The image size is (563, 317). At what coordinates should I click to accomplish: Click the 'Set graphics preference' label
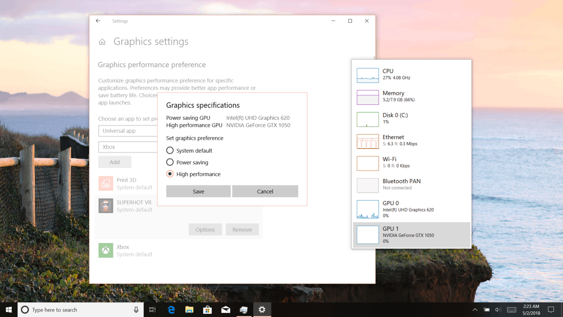(195, 138)
